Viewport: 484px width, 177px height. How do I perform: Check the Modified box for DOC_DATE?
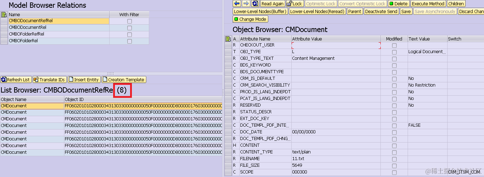(x=394, y=132)
